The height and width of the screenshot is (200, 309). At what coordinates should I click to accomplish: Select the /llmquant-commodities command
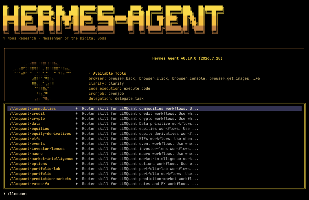pos(33,108)
